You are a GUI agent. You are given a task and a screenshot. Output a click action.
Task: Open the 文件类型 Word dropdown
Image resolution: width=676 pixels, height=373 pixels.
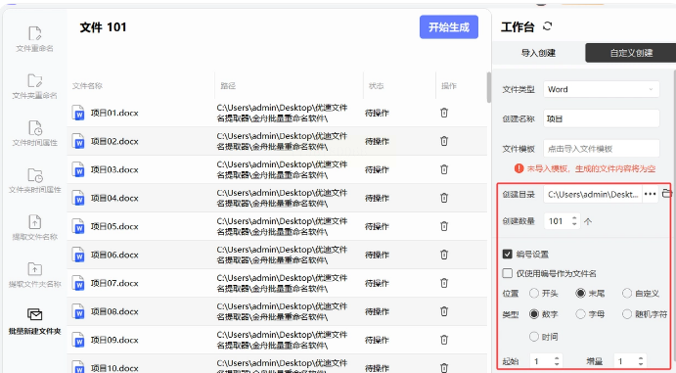pyautogui.click(x=602, y=89)
